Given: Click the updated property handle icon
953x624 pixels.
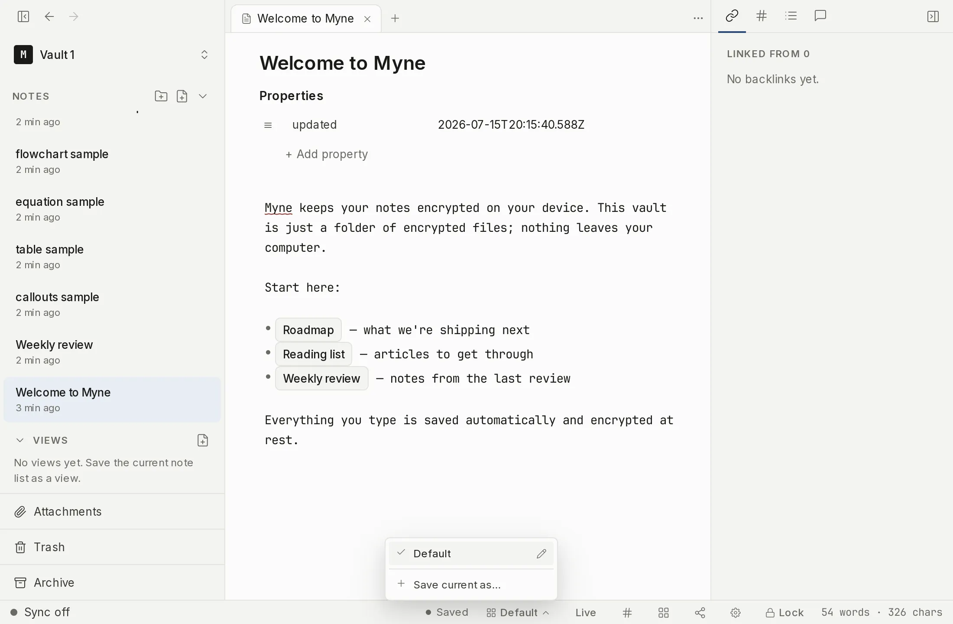Looking at the screenshot, I should tap(268, 125).
